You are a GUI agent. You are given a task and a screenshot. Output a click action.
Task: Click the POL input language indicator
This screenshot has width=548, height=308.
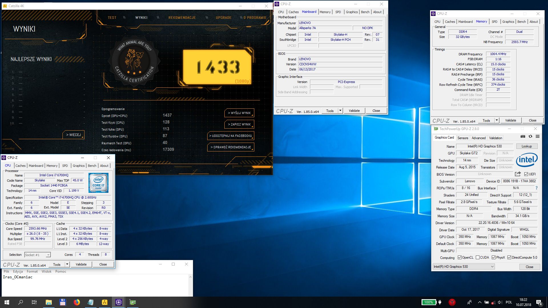[x=509, y=302]
